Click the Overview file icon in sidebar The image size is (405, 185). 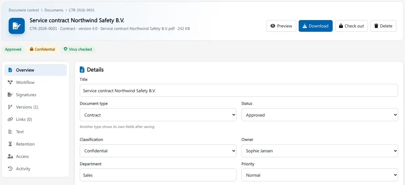[x=10, y=70]
